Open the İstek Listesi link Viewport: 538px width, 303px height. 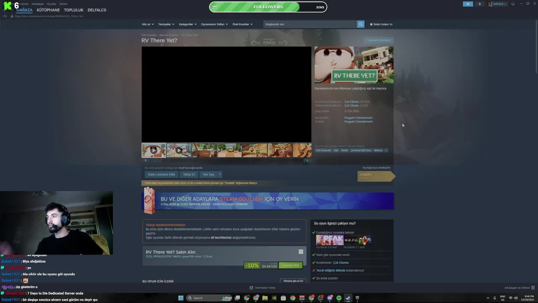coord(381,24)
